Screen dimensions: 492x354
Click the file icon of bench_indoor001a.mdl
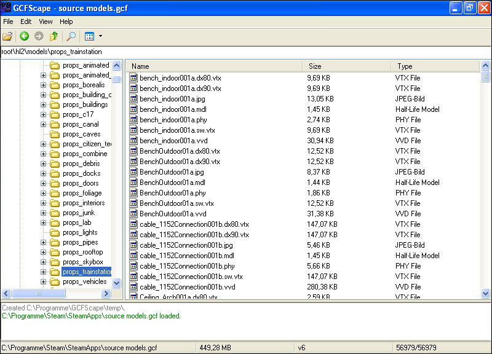coord(133,109)
